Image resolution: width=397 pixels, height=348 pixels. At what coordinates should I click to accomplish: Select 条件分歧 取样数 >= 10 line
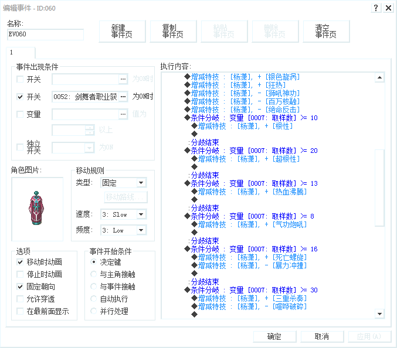tap(251, 118)
